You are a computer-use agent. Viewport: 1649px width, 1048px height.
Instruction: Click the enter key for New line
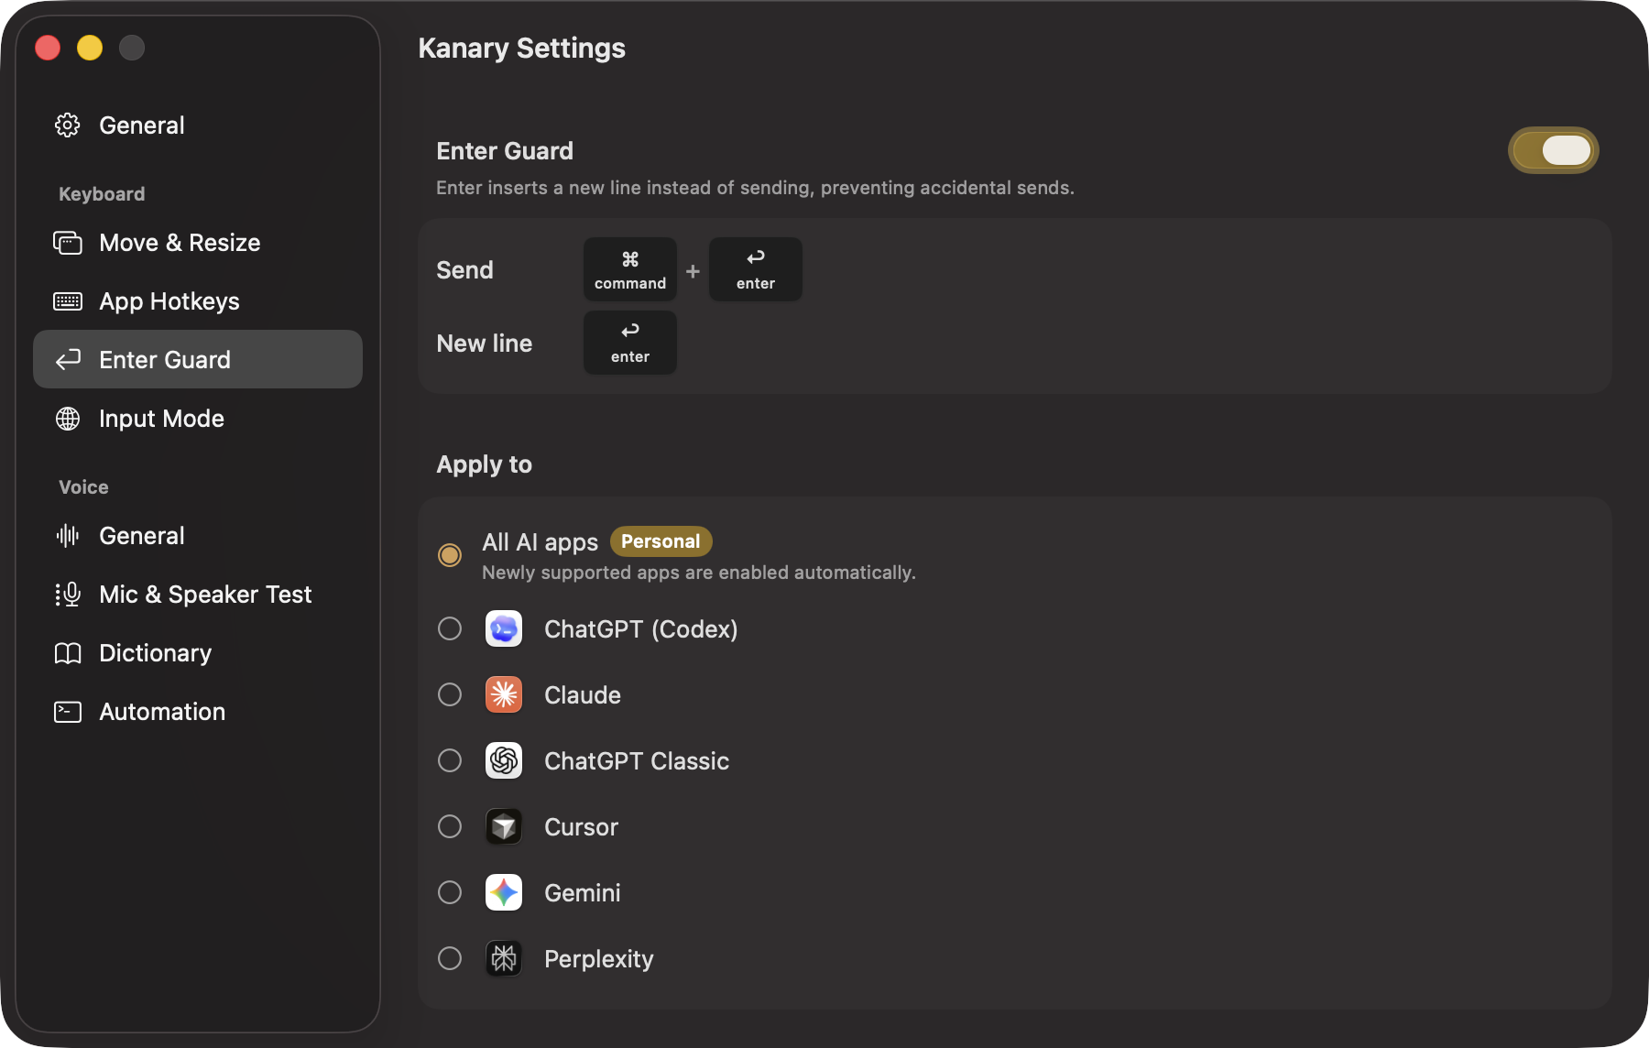630,343
